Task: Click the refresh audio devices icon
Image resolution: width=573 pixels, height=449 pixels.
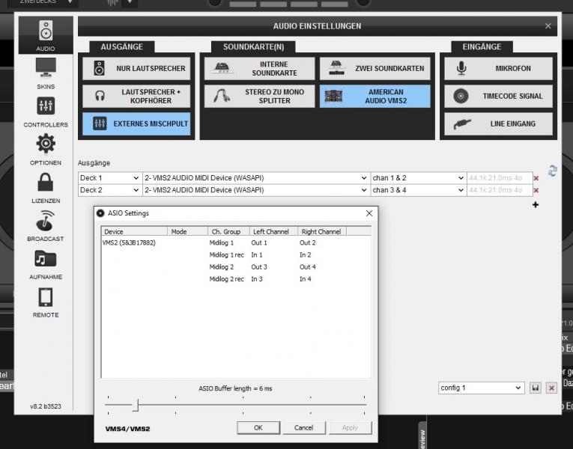Action: [552, 171]
